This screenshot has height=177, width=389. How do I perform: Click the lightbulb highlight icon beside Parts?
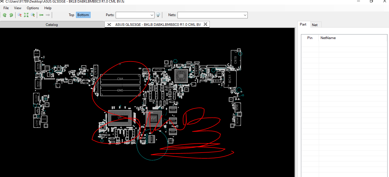[x=158, y=15]
